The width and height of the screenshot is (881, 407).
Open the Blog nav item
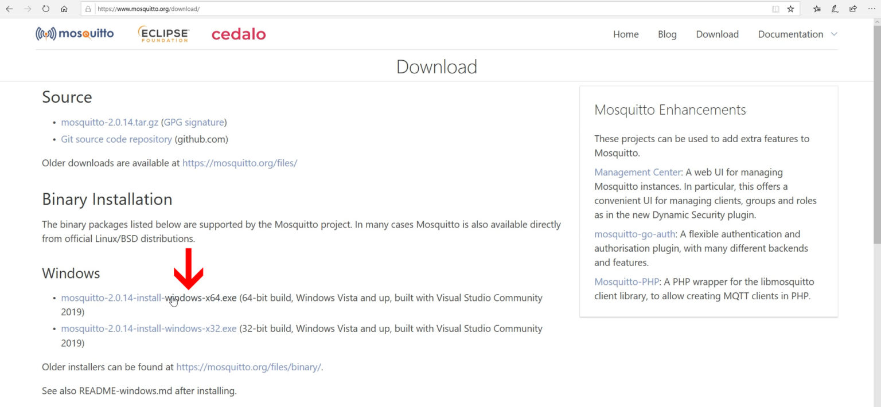coord(667,34)
